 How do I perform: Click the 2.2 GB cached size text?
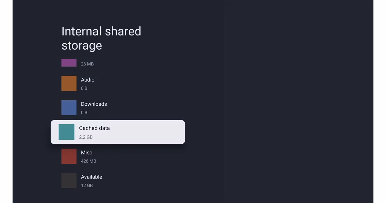(x=86, y=137)
